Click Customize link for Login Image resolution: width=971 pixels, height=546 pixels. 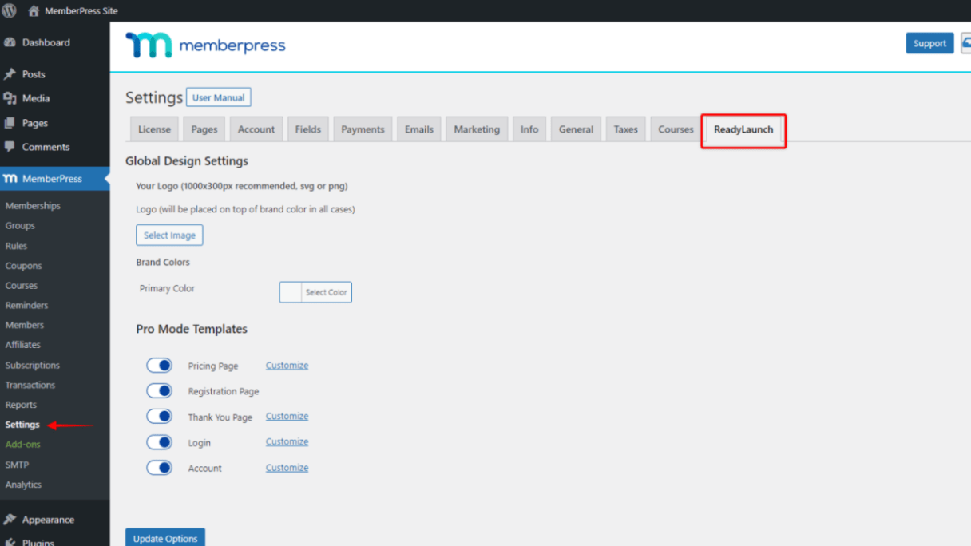[287, 442]
